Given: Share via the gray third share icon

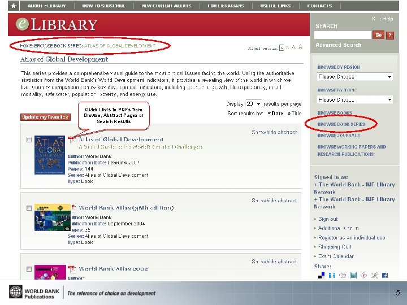Looking at the screenshot, I should click(343, 275).
